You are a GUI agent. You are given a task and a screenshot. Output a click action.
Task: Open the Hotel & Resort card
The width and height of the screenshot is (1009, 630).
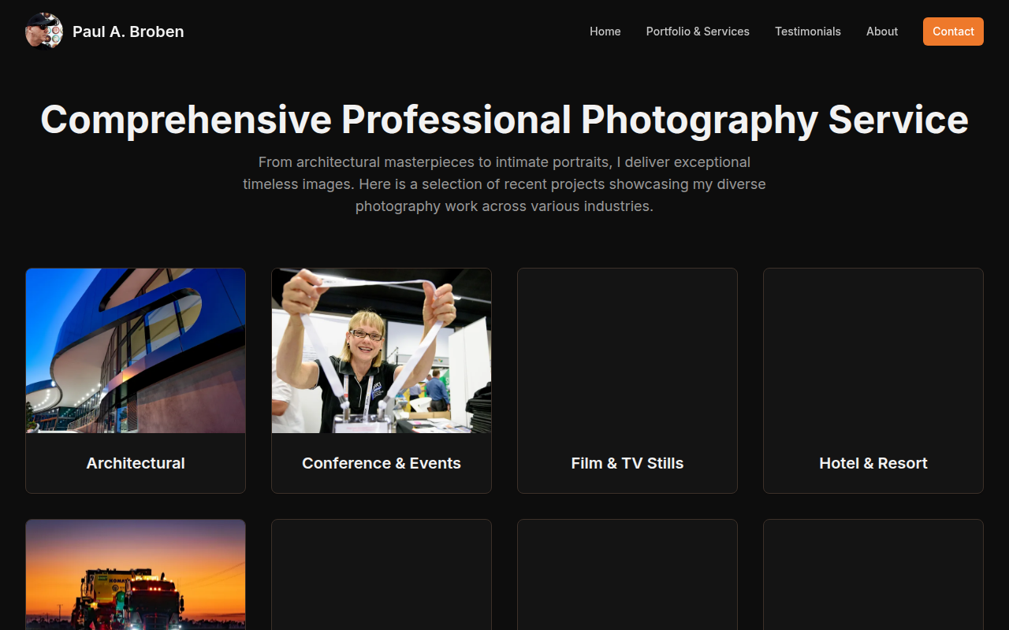tap(873, 380)
